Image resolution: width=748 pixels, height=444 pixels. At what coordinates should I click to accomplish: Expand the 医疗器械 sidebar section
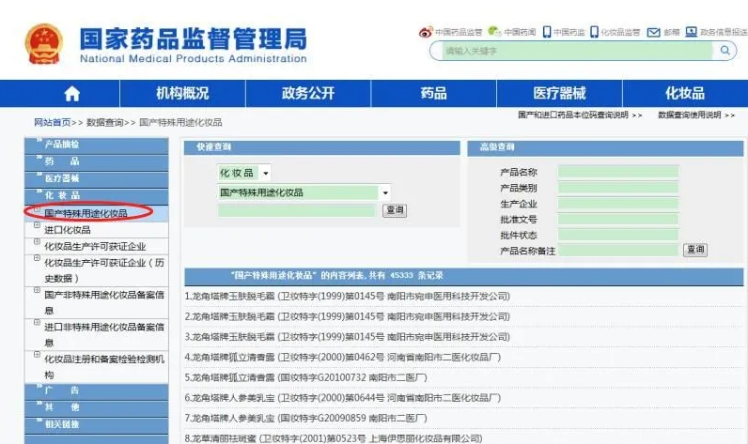tap(97, 178)
